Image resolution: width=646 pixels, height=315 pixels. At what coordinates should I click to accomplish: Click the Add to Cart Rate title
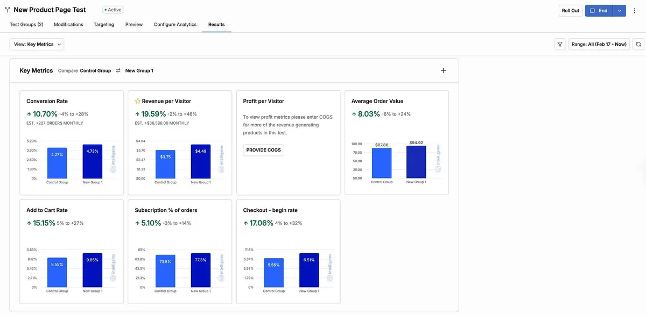point(47,210)
